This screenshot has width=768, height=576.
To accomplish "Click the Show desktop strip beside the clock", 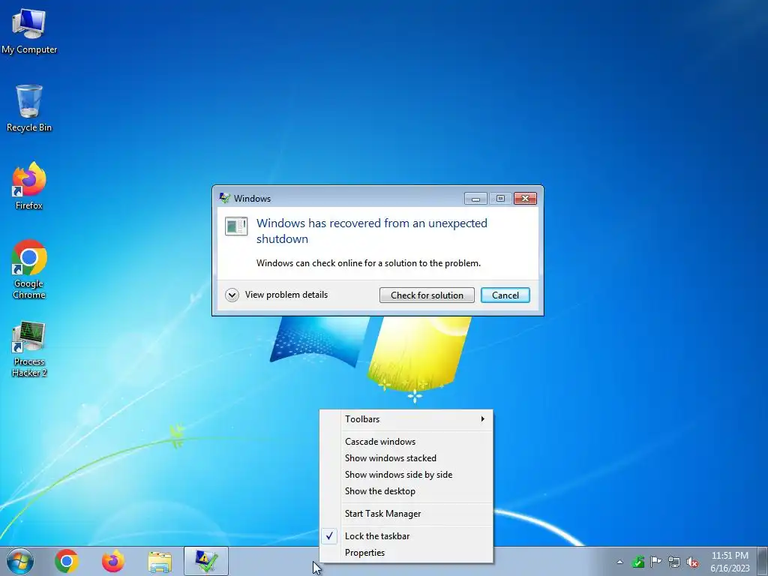I will [x=763, y=561].
